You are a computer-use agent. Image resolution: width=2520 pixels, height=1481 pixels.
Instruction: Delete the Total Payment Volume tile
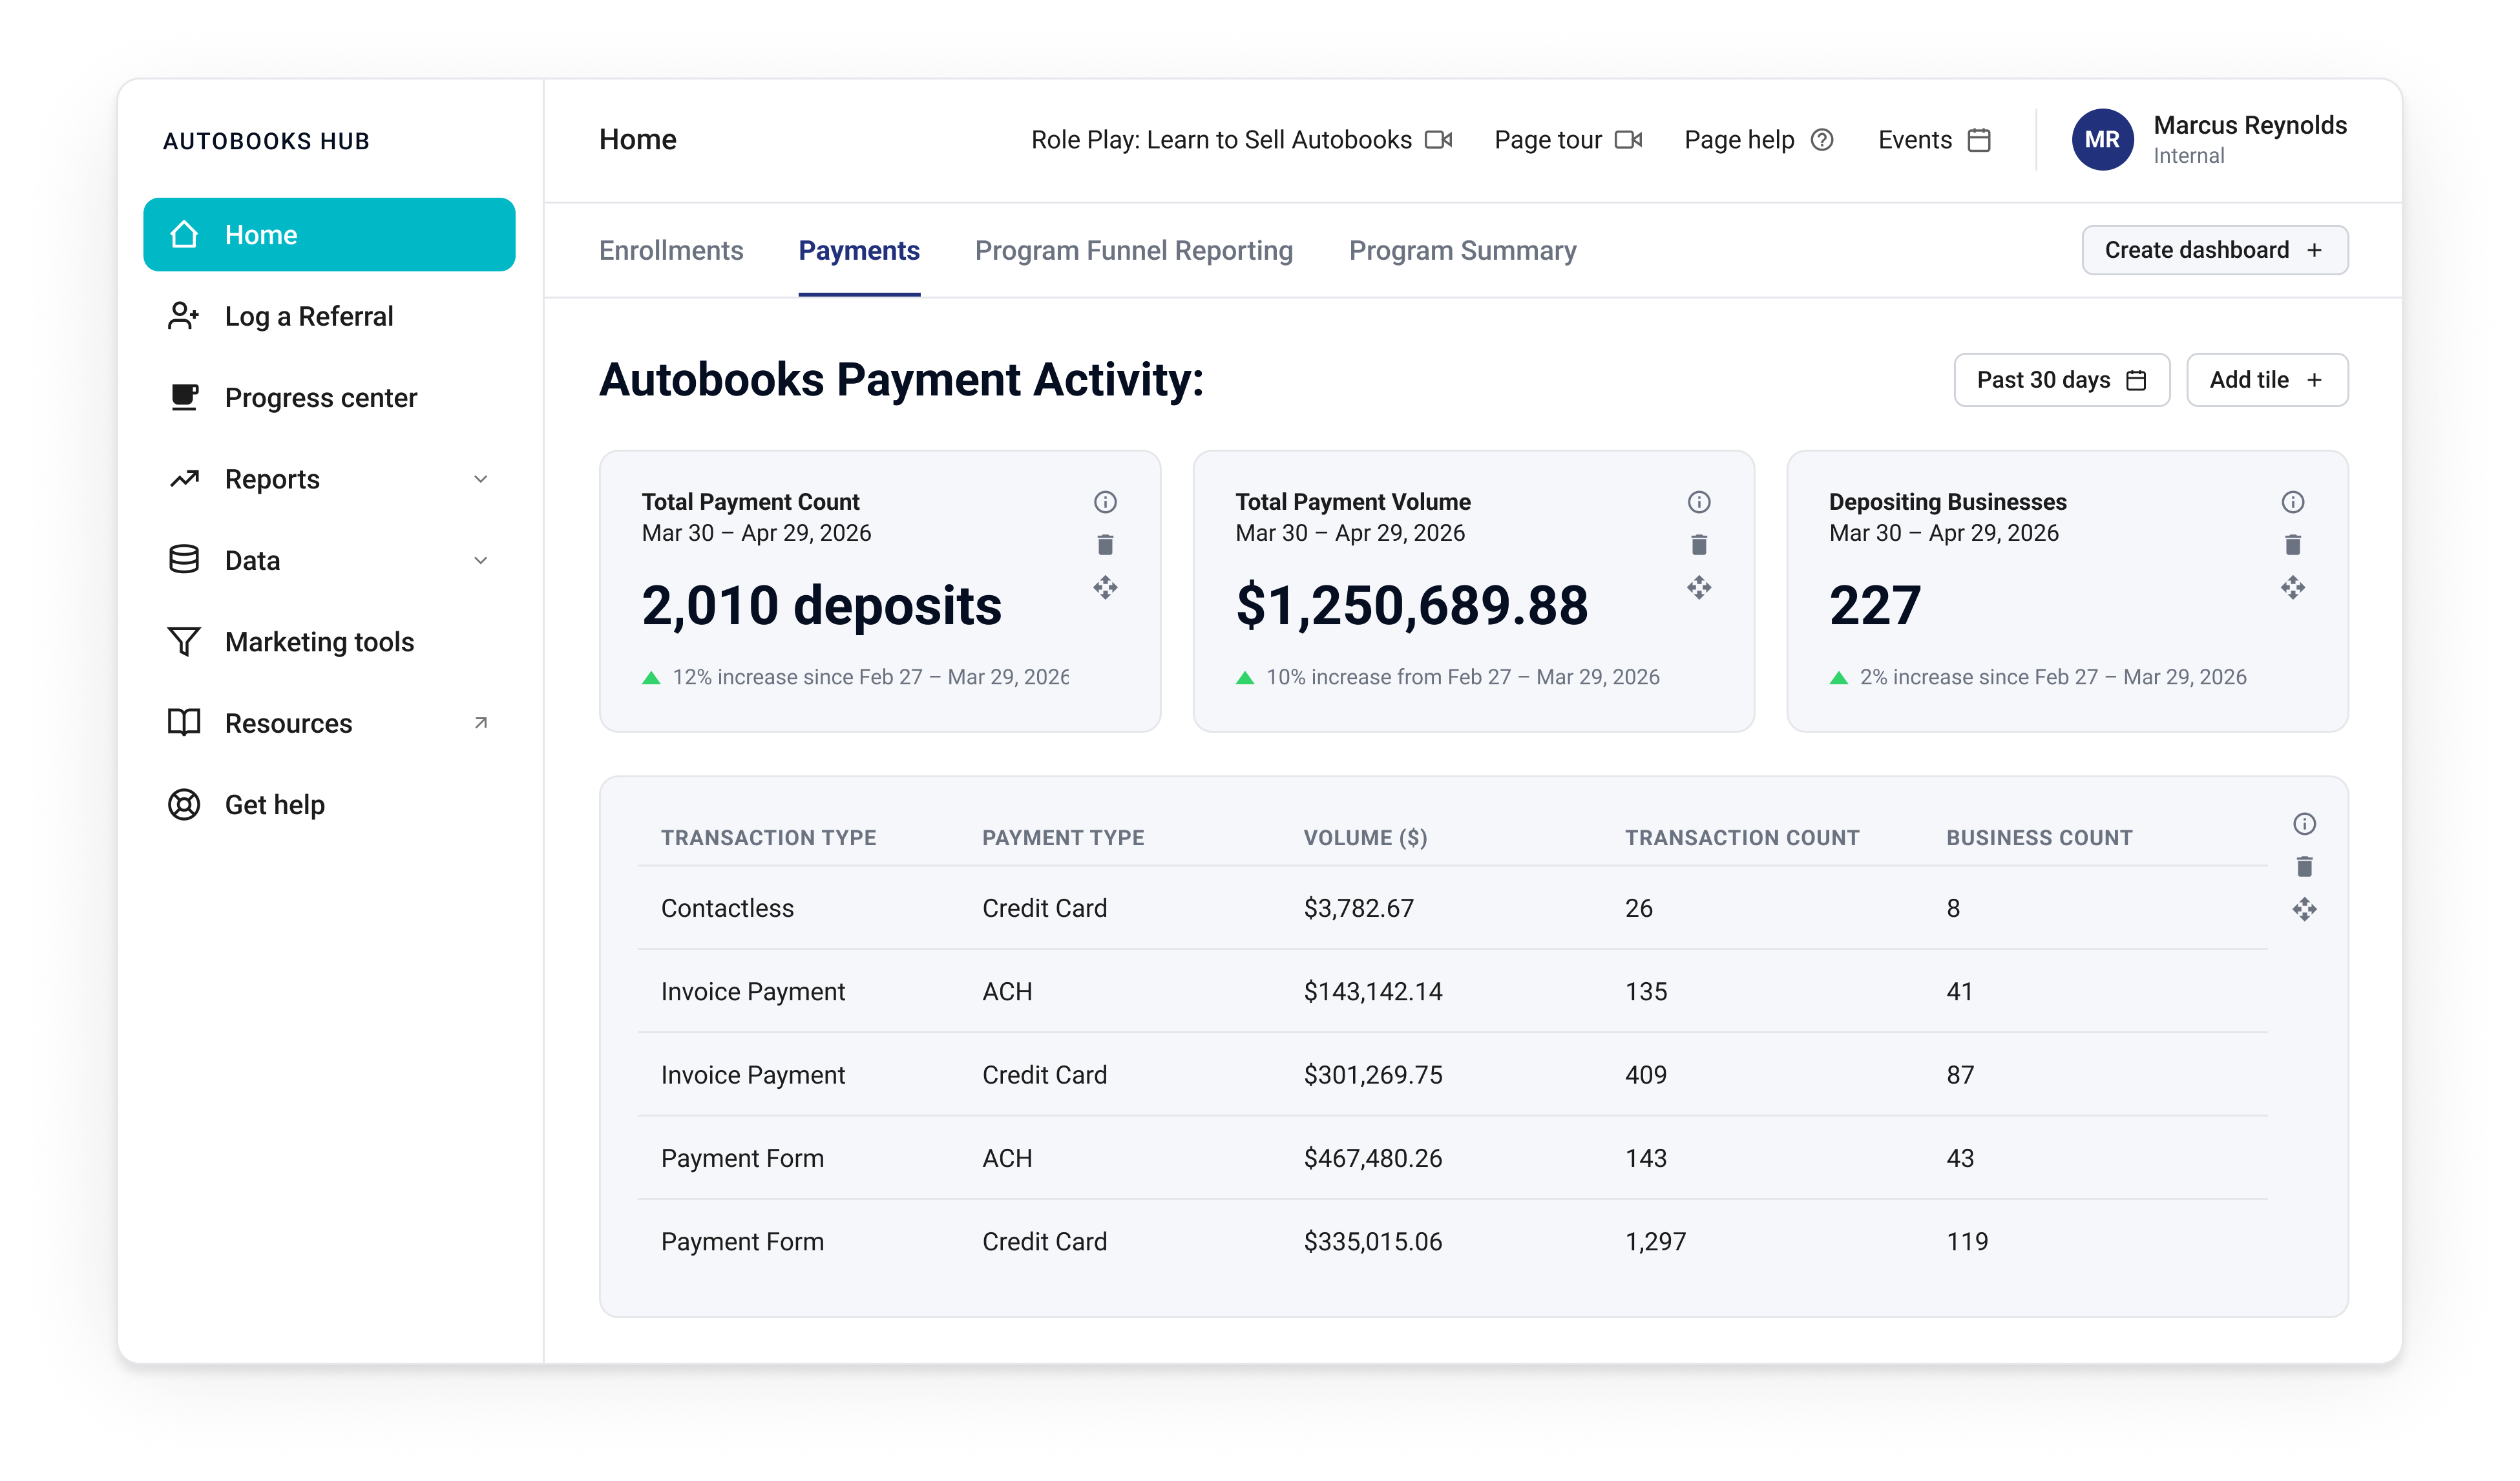(x=1699, y=545)
